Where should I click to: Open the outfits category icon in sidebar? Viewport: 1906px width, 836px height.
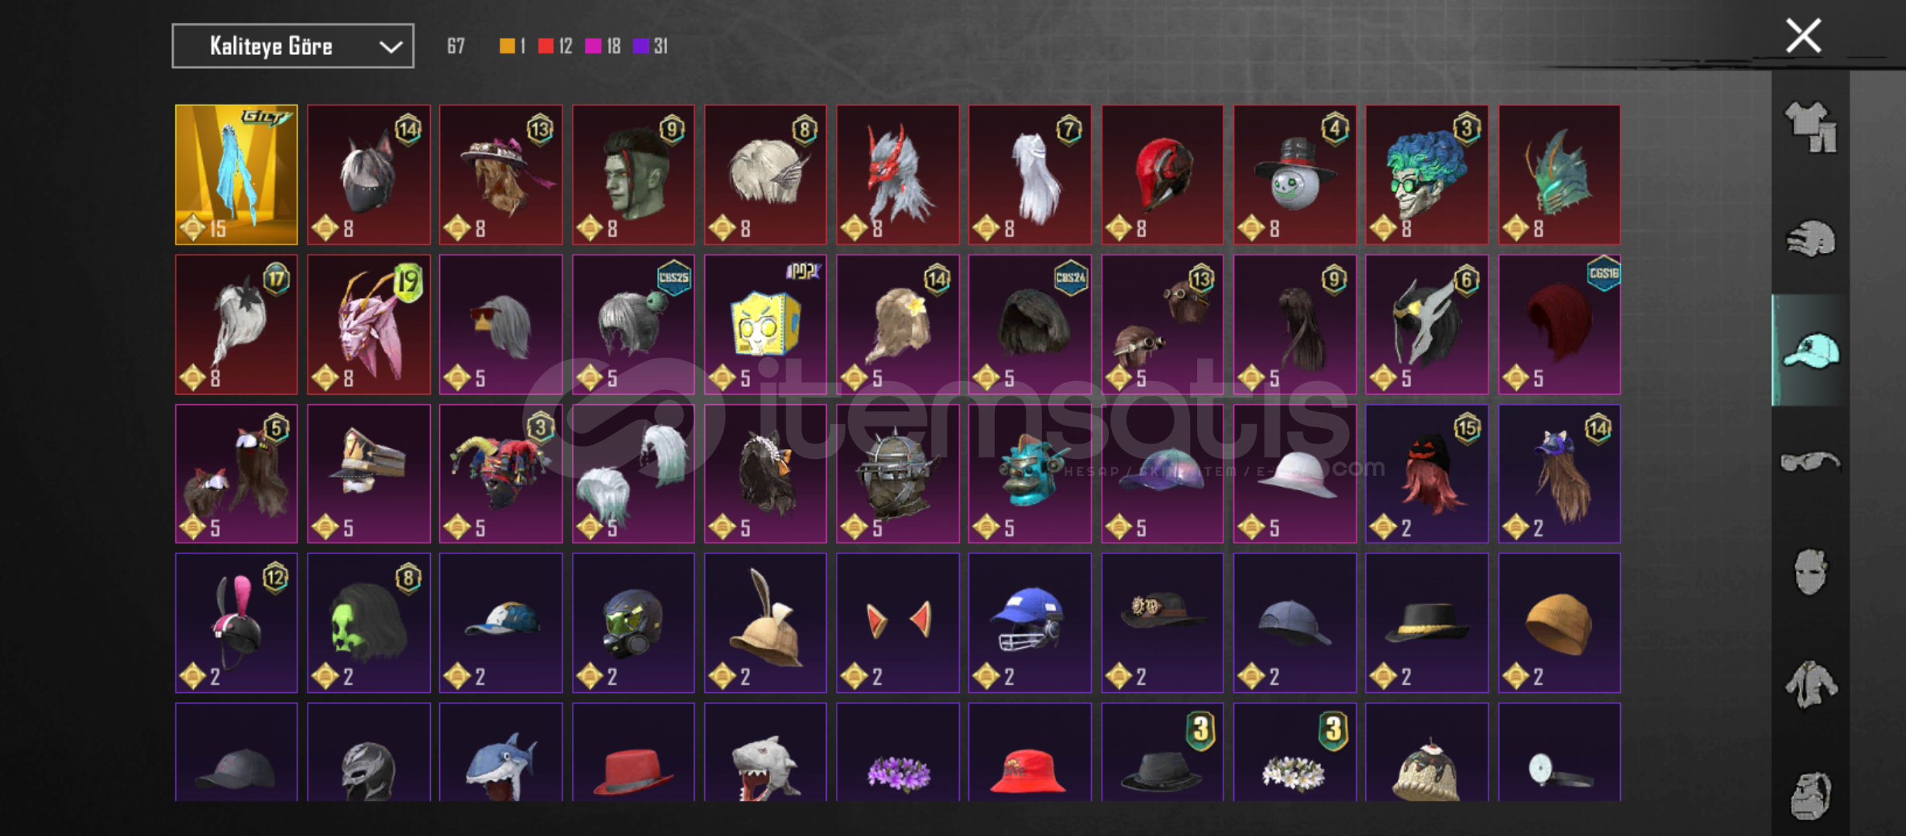click(x=1811, y=128)
